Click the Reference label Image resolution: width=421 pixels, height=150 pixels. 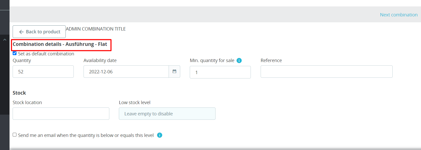click(271, 61)
